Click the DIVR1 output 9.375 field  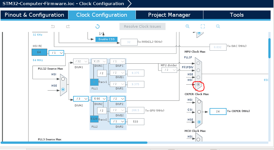pos(136,84)
